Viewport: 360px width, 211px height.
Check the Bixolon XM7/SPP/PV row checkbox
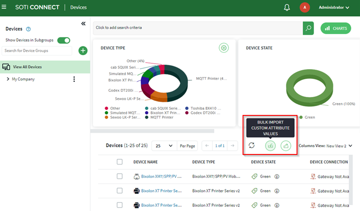[120, 176]
